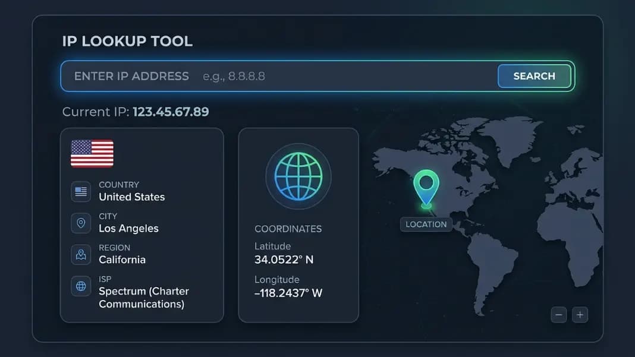This screenshot has width=635, height=357.
Task: Click the latitude value 34.0522° N
Action: (x=284, y=260)
